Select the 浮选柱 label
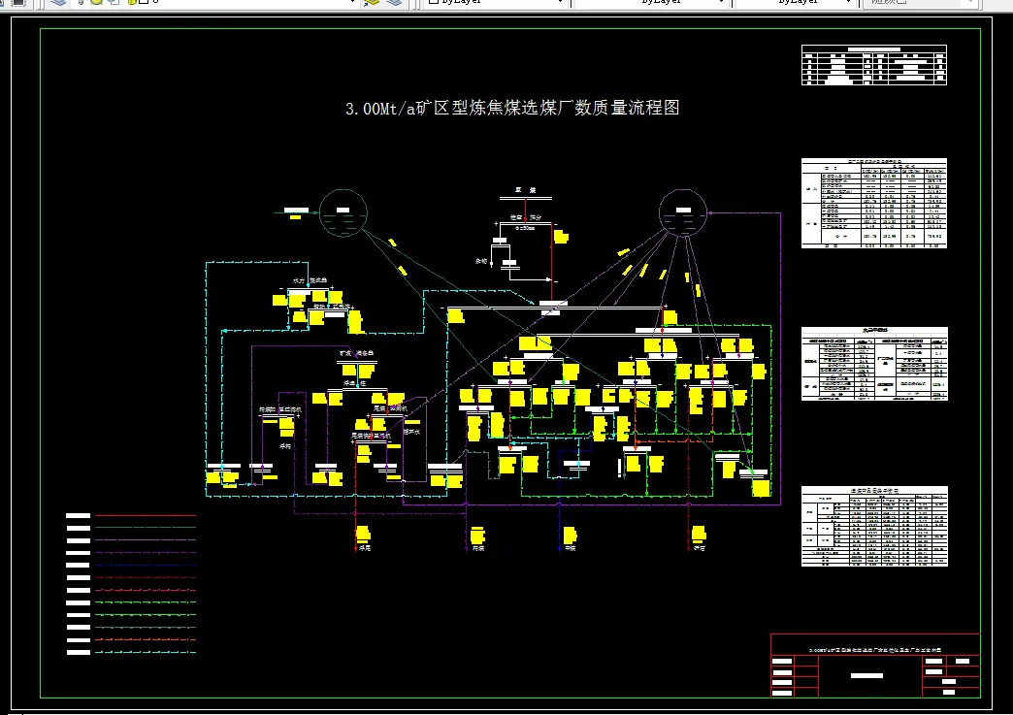 [x=355, y=383]
